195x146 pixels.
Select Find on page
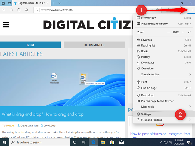164,88
